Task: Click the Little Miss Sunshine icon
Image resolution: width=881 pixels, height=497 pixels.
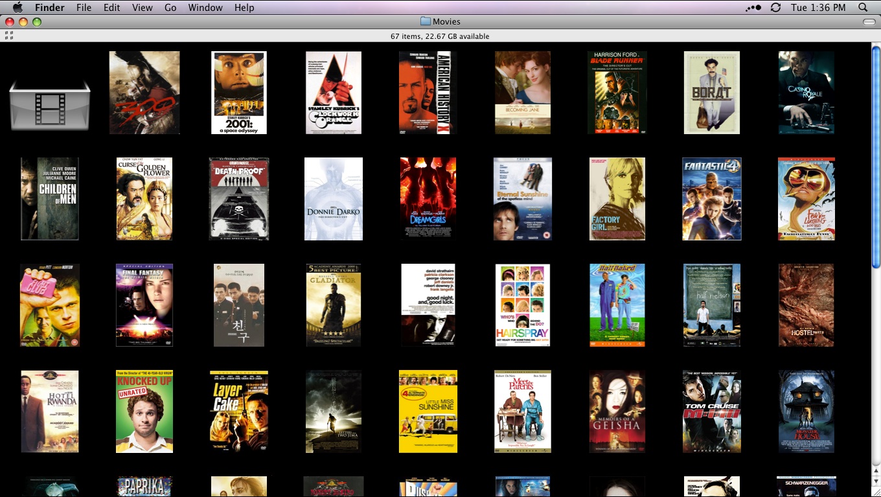Action: point(428,411)
